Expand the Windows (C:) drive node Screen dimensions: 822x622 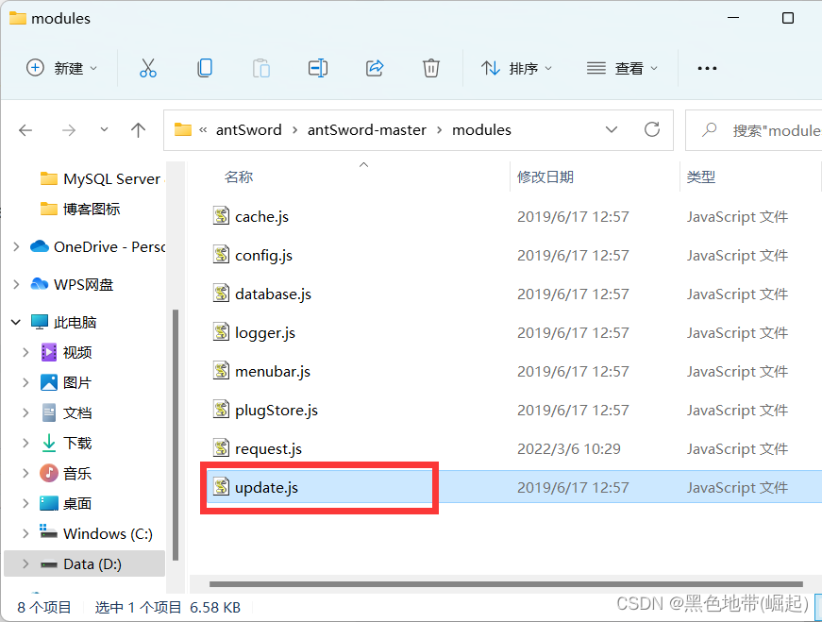click(x=25, y=534)
